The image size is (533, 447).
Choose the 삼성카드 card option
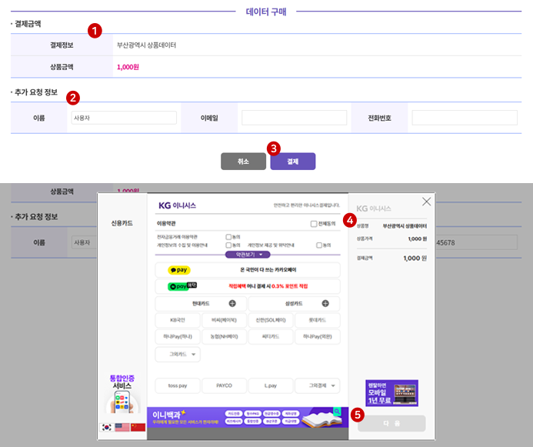click(294, 304)
